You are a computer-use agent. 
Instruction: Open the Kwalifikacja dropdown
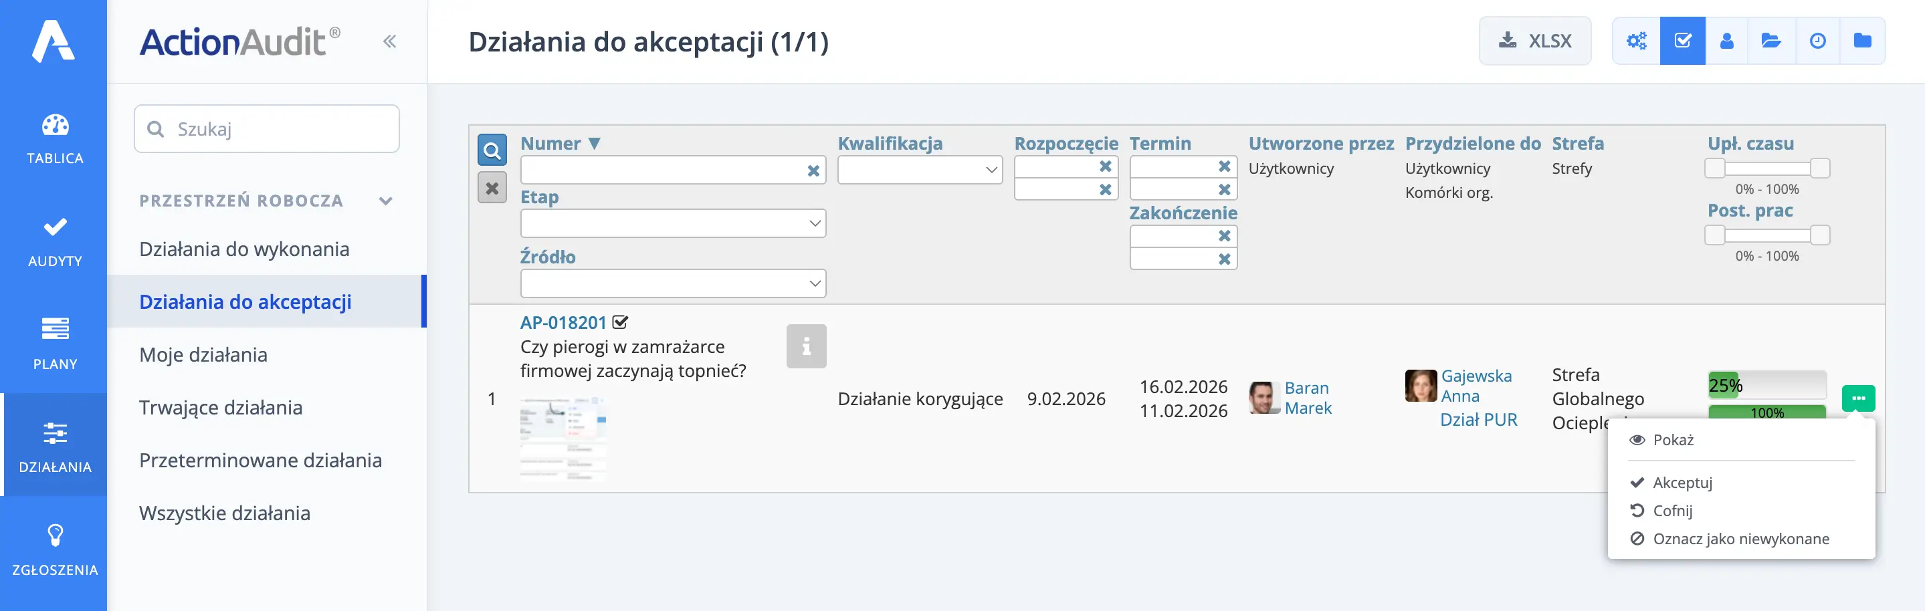[x=920, y=170]
